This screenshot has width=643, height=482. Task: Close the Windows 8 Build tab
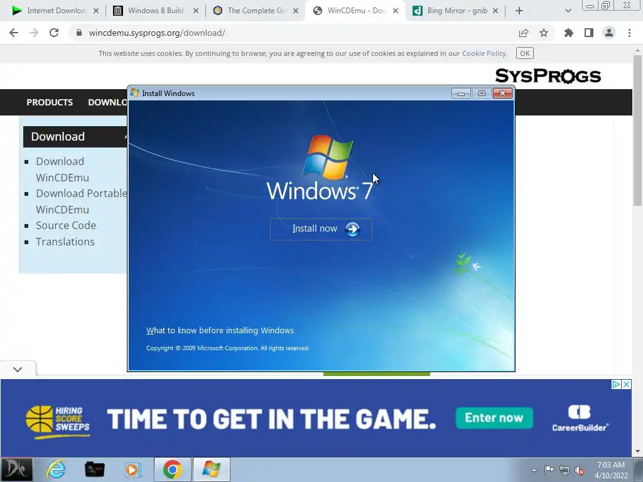[196, 11]
